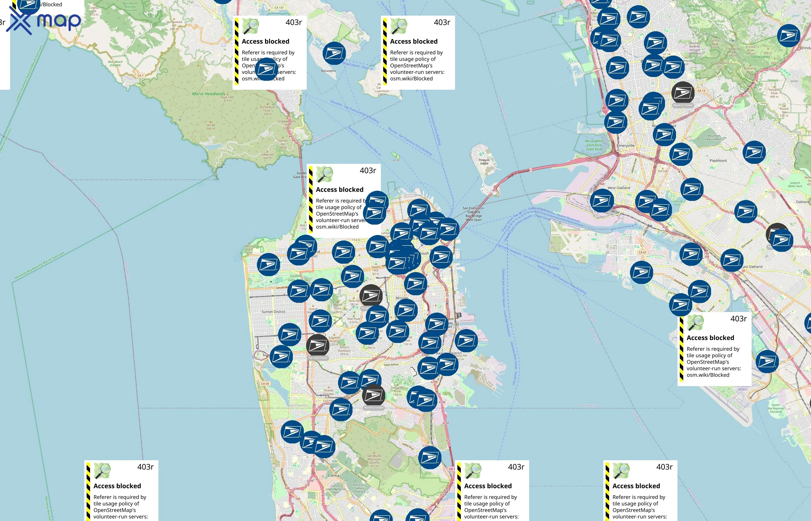Image resolution: width=811 pixels, height=521 pixels.
Task: Click the USPS marker in Alameda near CA 61
Action: pos(642,272)
